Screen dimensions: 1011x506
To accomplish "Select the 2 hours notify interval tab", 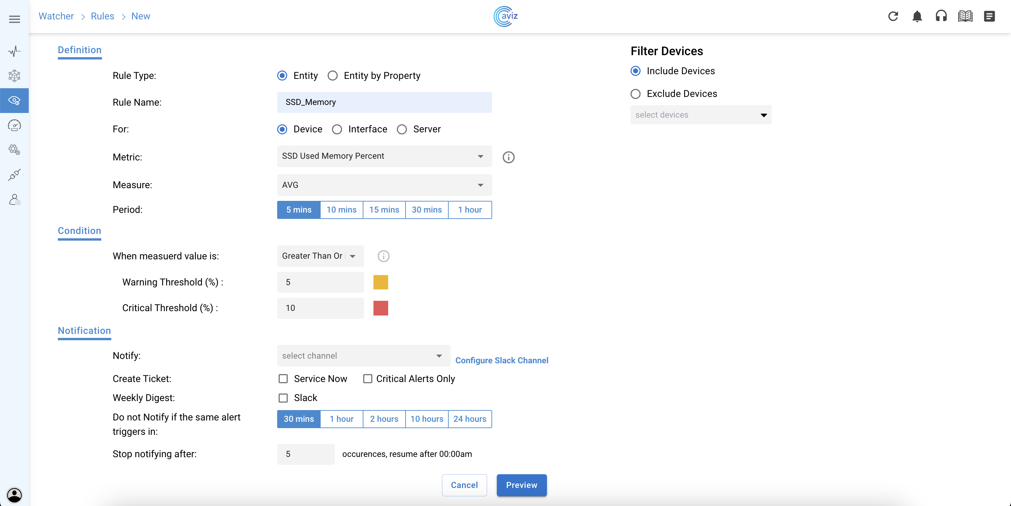I will pos(384,419).
